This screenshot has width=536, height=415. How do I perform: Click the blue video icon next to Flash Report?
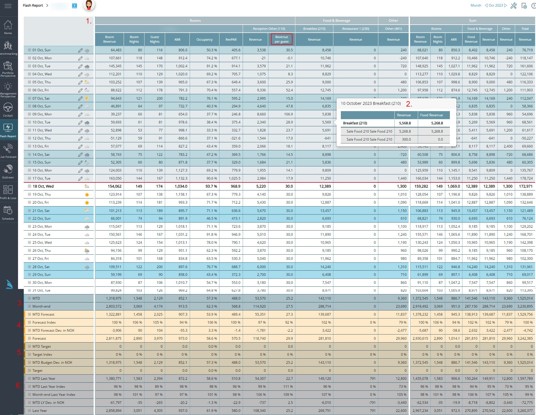pos(74,5)
